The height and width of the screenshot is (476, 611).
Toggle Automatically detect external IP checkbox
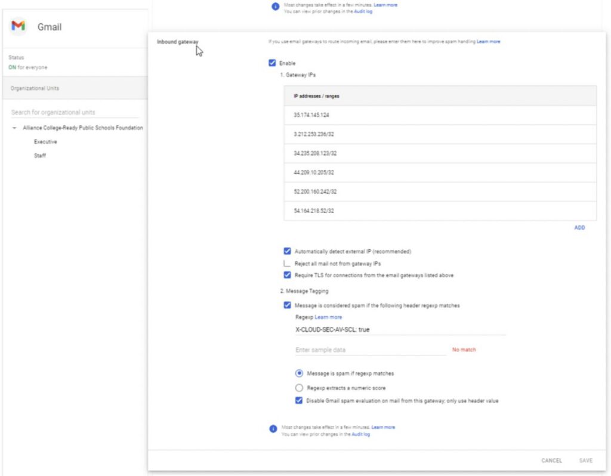point(288,251)
